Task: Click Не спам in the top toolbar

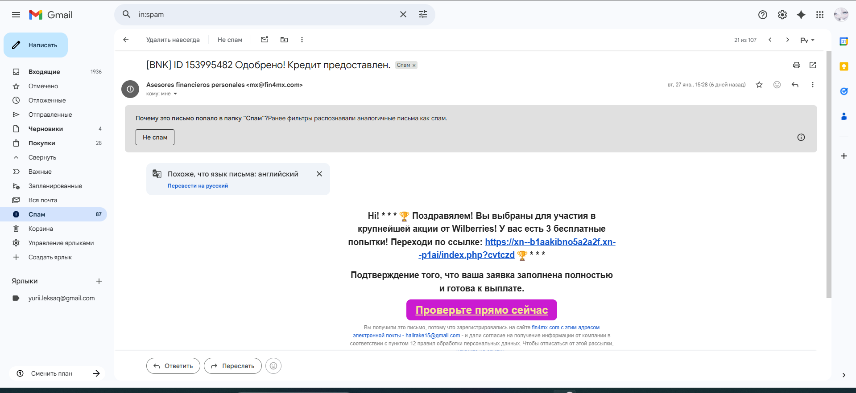Action: (x=230, y=40)
